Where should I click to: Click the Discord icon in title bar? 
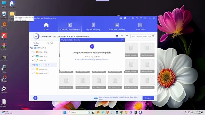(x=121, y=18)
